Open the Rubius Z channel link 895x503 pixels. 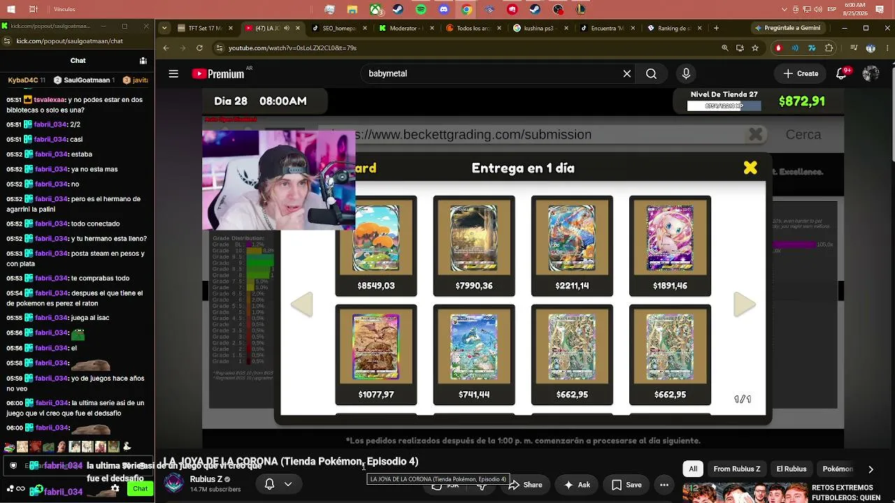pos(206,479)
